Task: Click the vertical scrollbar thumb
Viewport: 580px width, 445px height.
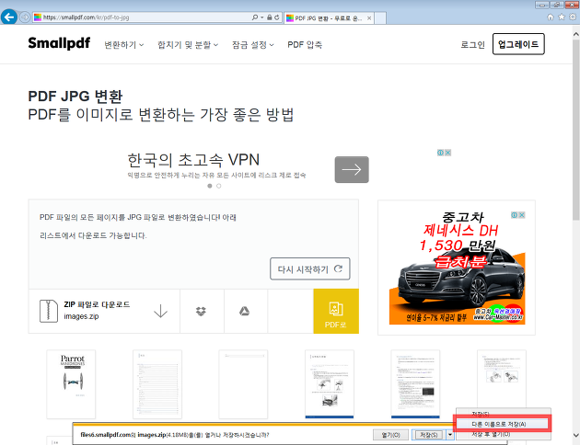Action: click(x=576, y=131)
